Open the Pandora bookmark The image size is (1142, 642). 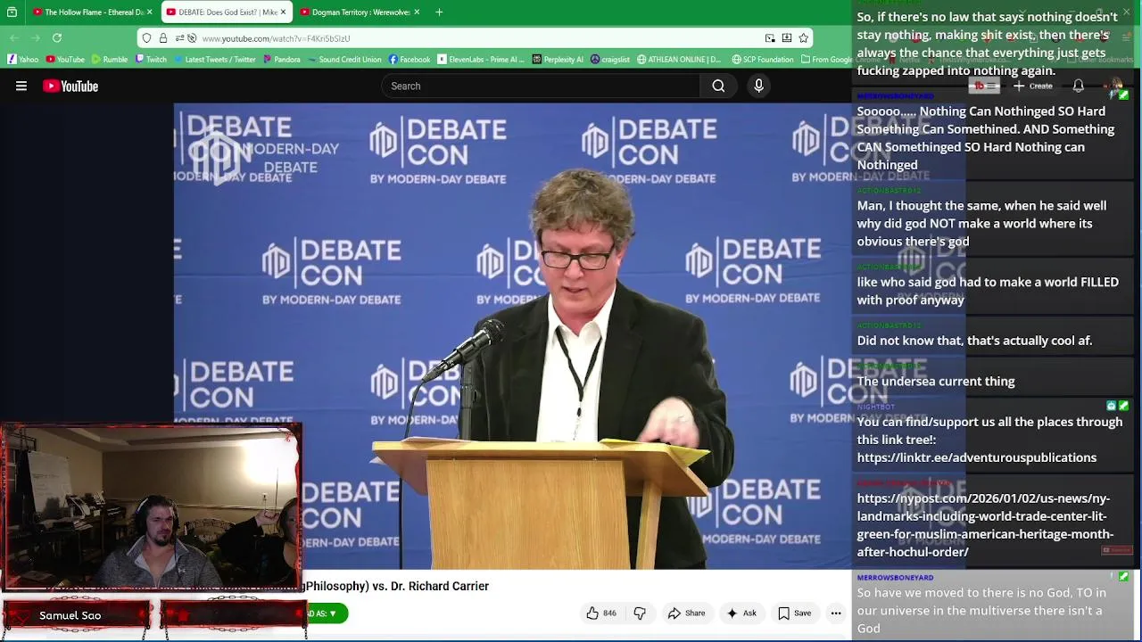pyautogui.click(x=281, y=60)
